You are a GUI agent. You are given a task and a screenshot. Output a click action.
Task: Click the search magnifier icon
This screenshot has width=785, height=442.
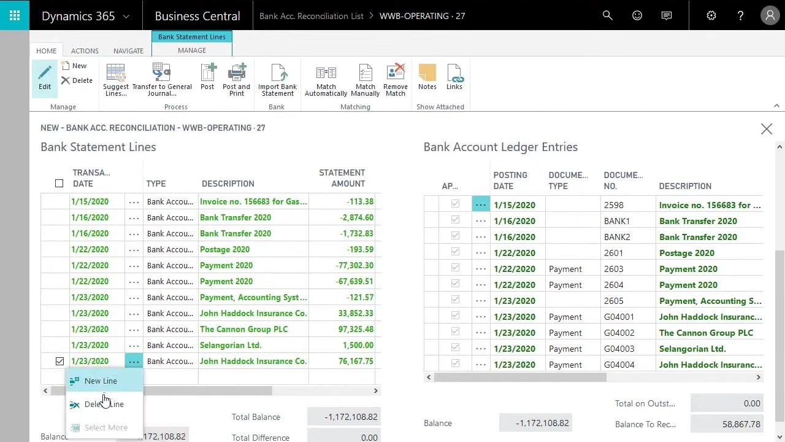608,16
